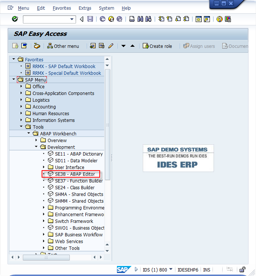Click the green Enter checkmark icon
This screenshot has width=256, height=276.
point(15,19)
